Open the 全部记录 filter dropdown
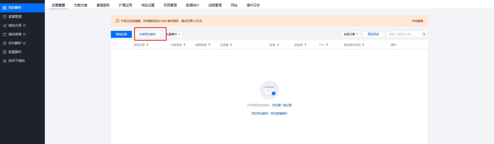Screen dimensions: 494x144 [350, 34]
